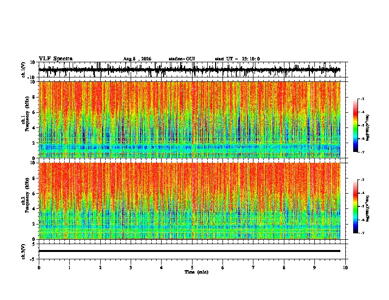Click the ch.2 spectrogram color scale bar
This screenshot has height=300, width=389.
(x=355, y=206)
